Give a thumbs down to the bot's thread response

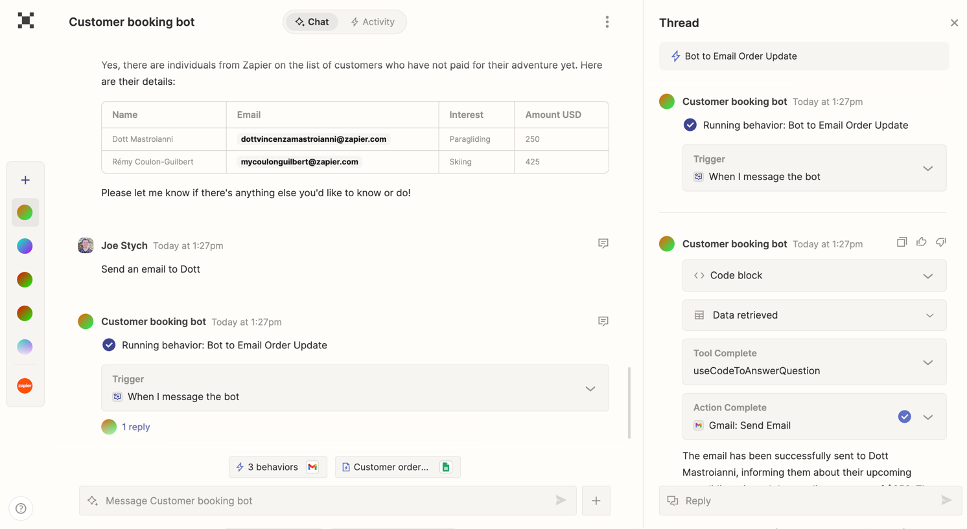[940, 242]
